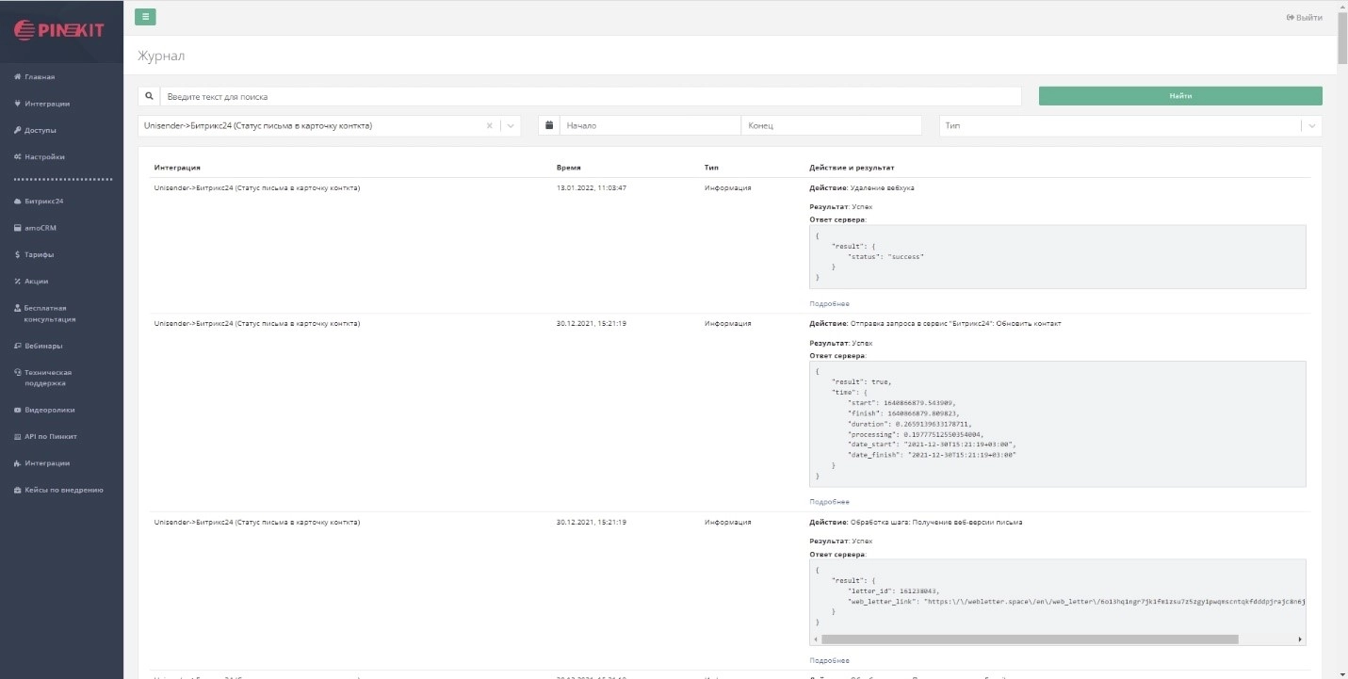Image resolution: width=1348 pixels, height=679 pixels.
Task: Open Главная in the sidebar
Action: (x=39, y=77)
